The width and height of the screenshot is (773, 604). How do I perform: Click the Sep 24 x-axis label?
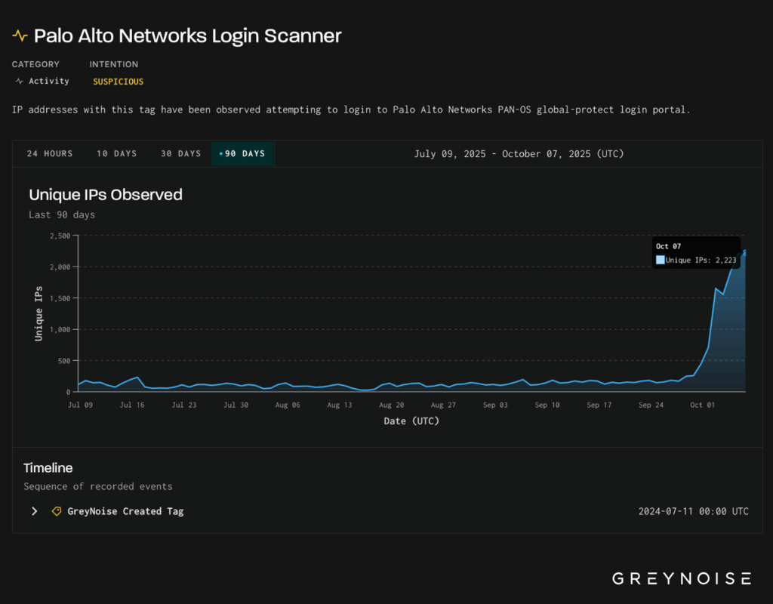(x=651, y=405)
